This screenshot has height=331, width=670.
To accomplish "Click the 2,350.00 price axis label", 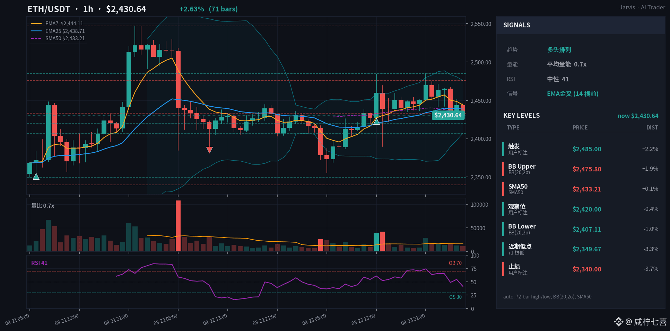I will (481, 177).
